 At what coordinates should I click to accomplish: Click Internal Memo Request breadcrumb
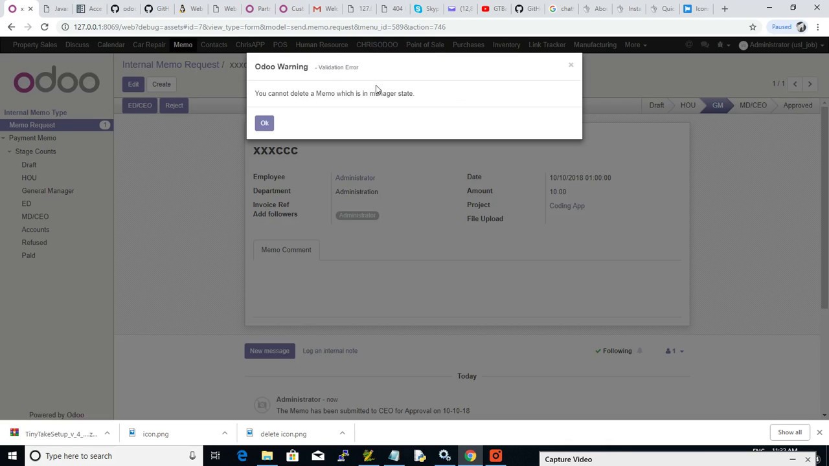[171, 65]
